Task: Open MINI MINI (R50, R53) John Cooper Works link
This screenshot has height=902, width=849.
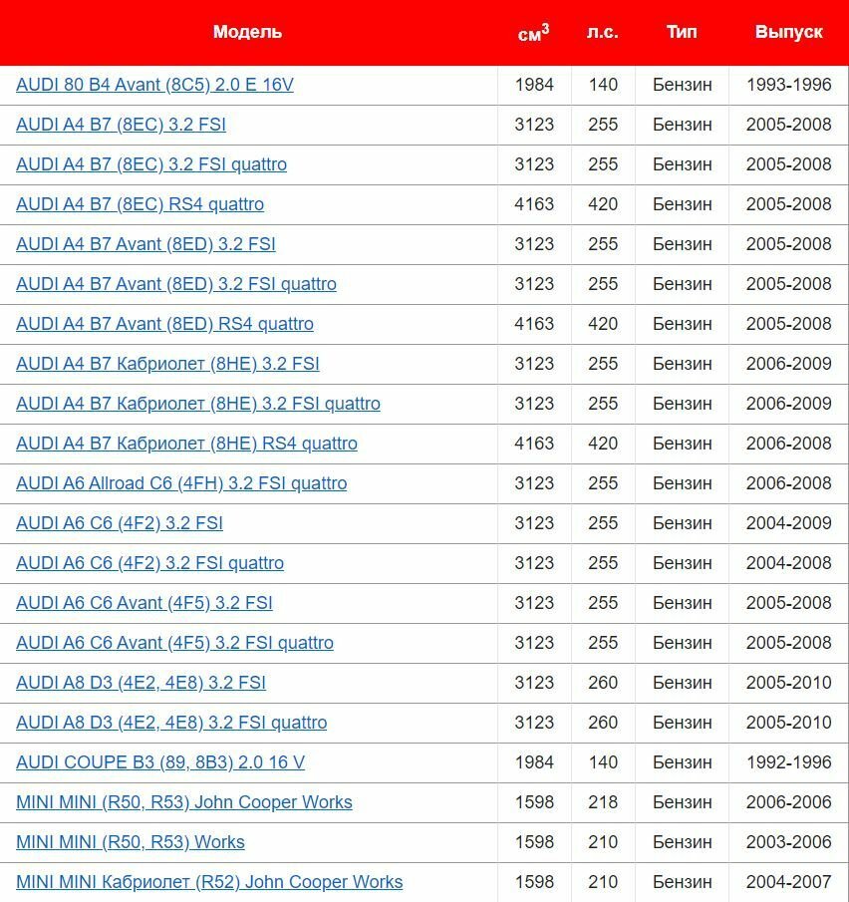Action: pyautogui.click(x=184, y=802)
